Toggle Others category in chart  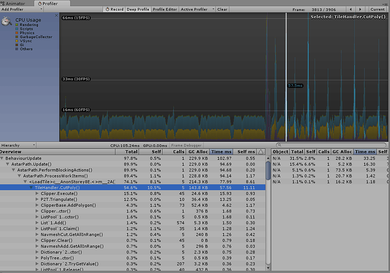click(16, 49)
